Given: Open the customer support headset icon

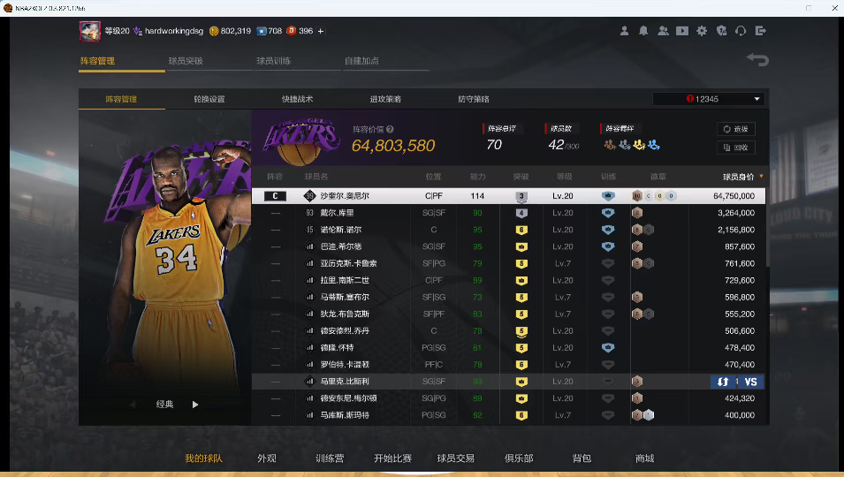Looking at the screenshot, I should point(741,31).
